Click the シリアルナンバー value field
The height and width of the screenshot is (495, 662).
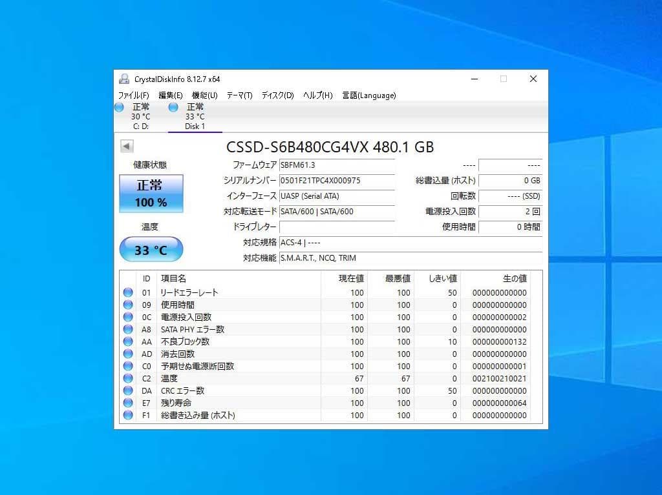pos(337,180)
